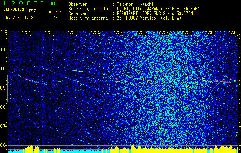Click time marker 1734
The width and height of the screenshot is (241, 153).
point(95,33)
